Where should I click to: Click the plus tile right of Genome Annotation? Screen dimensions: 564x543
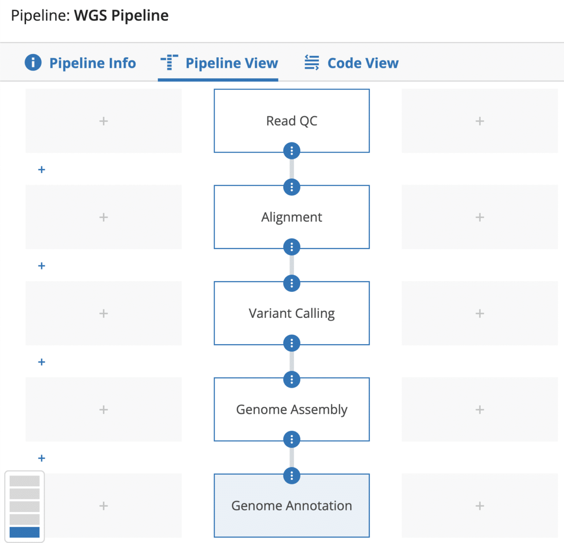click(479, 506)
